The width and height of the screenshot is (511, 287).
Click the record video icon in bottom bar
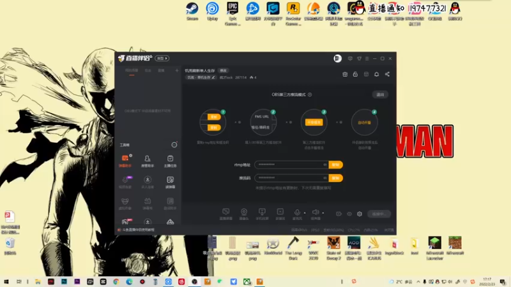point(339,214)
